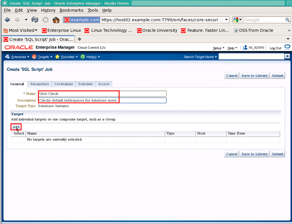Open the Help menu in menu bar
The image size is (292, 224).
(107, 10)
